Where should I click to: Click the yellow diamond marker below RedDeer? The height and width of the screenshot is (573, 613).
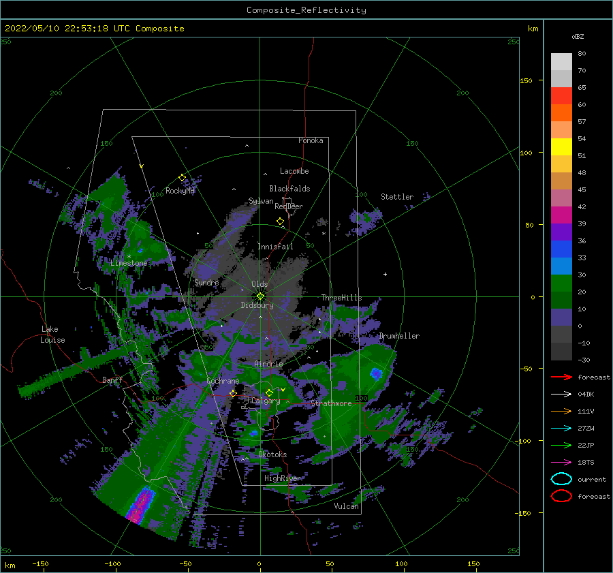pyautogui.click(x=281, y=221)
